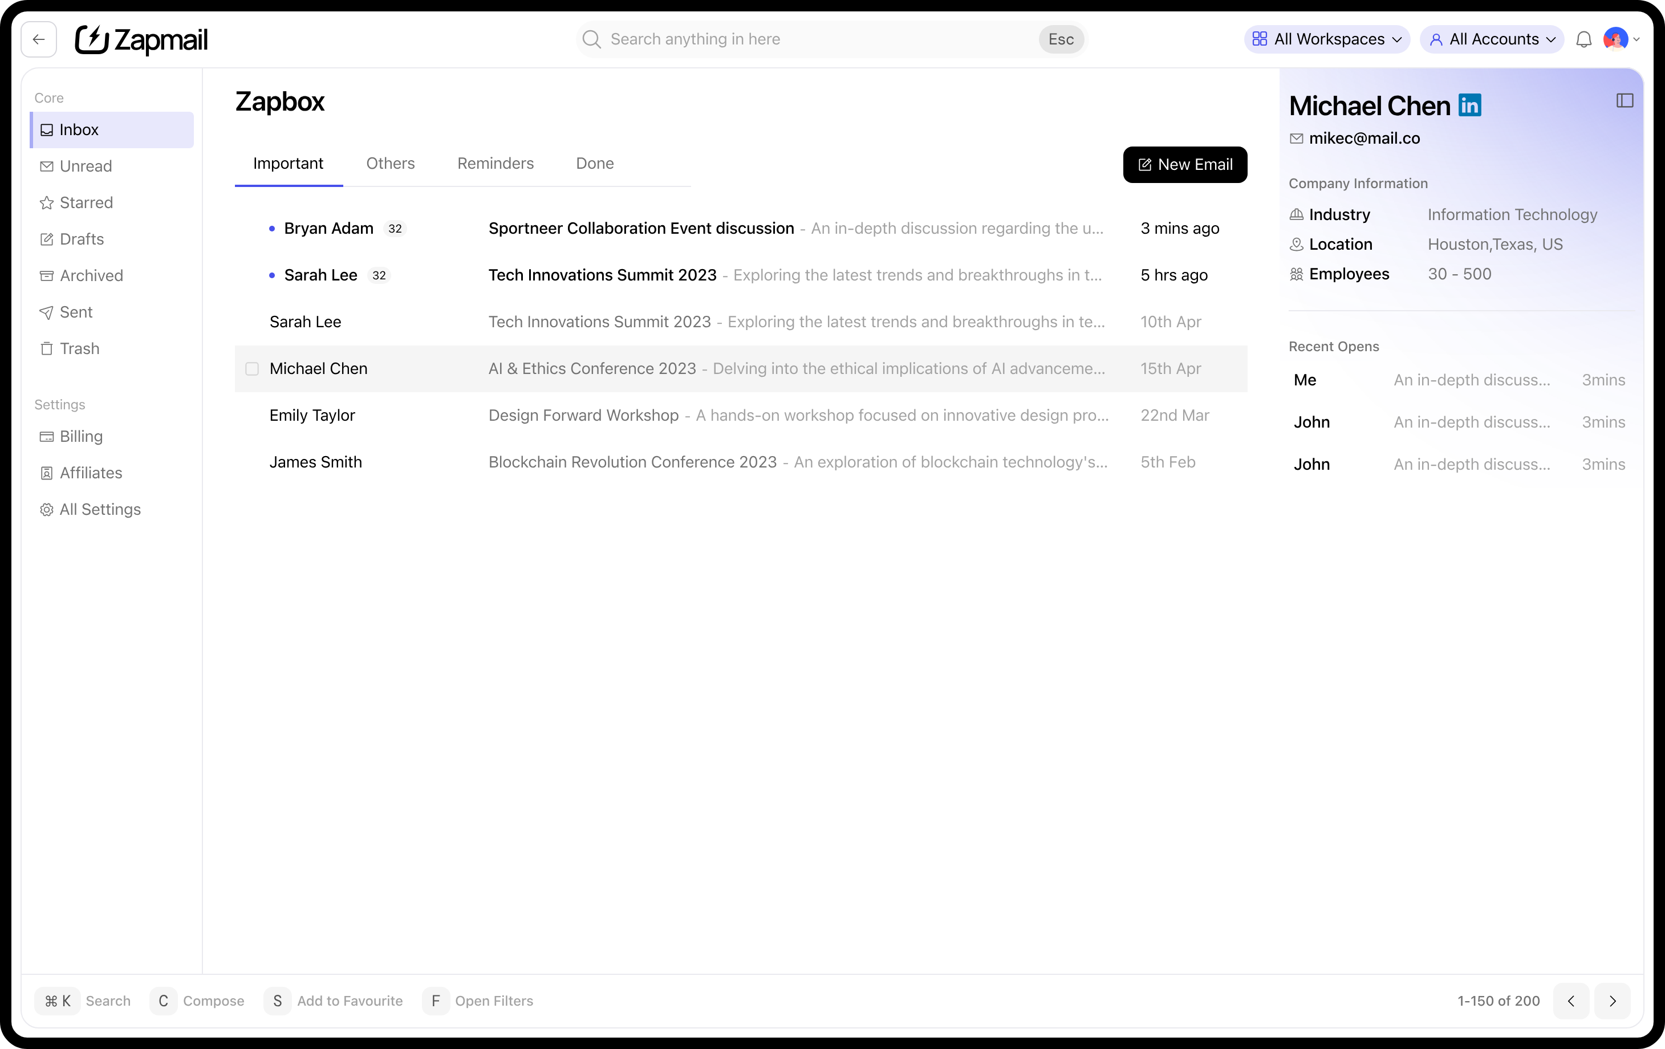Open Sarah Lee's unread Tech Innovations email

pos(741,275)
